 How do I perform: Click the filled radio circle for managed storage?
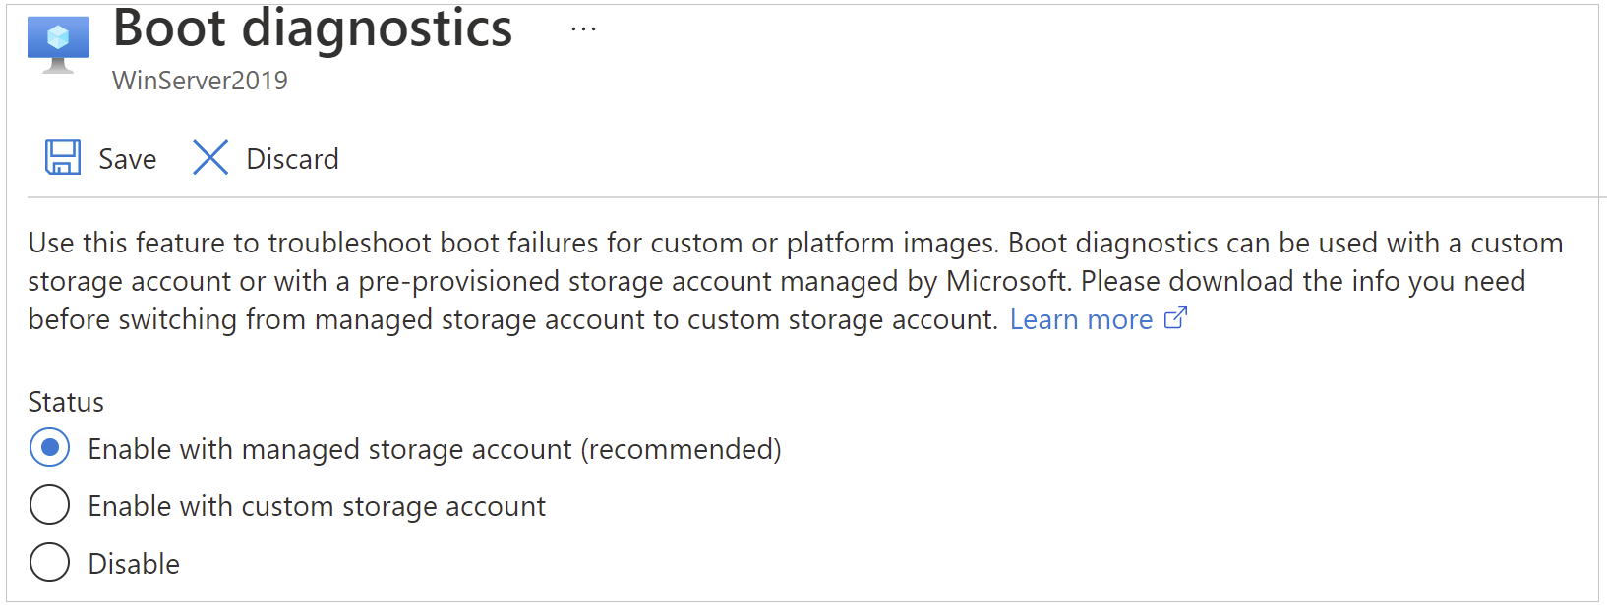[48, 449]
